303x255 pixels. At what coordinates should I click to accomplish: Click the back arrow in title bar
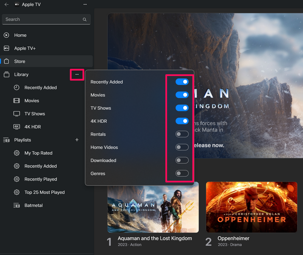coord(6,4)
